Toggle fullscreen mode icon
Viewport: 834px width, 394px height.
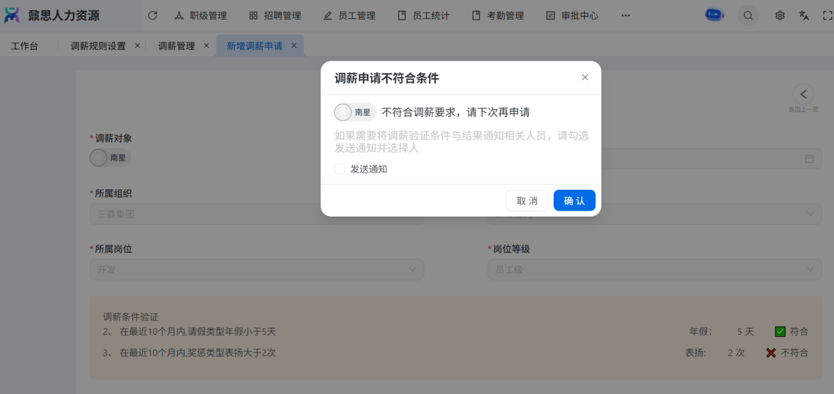(827, 16)
